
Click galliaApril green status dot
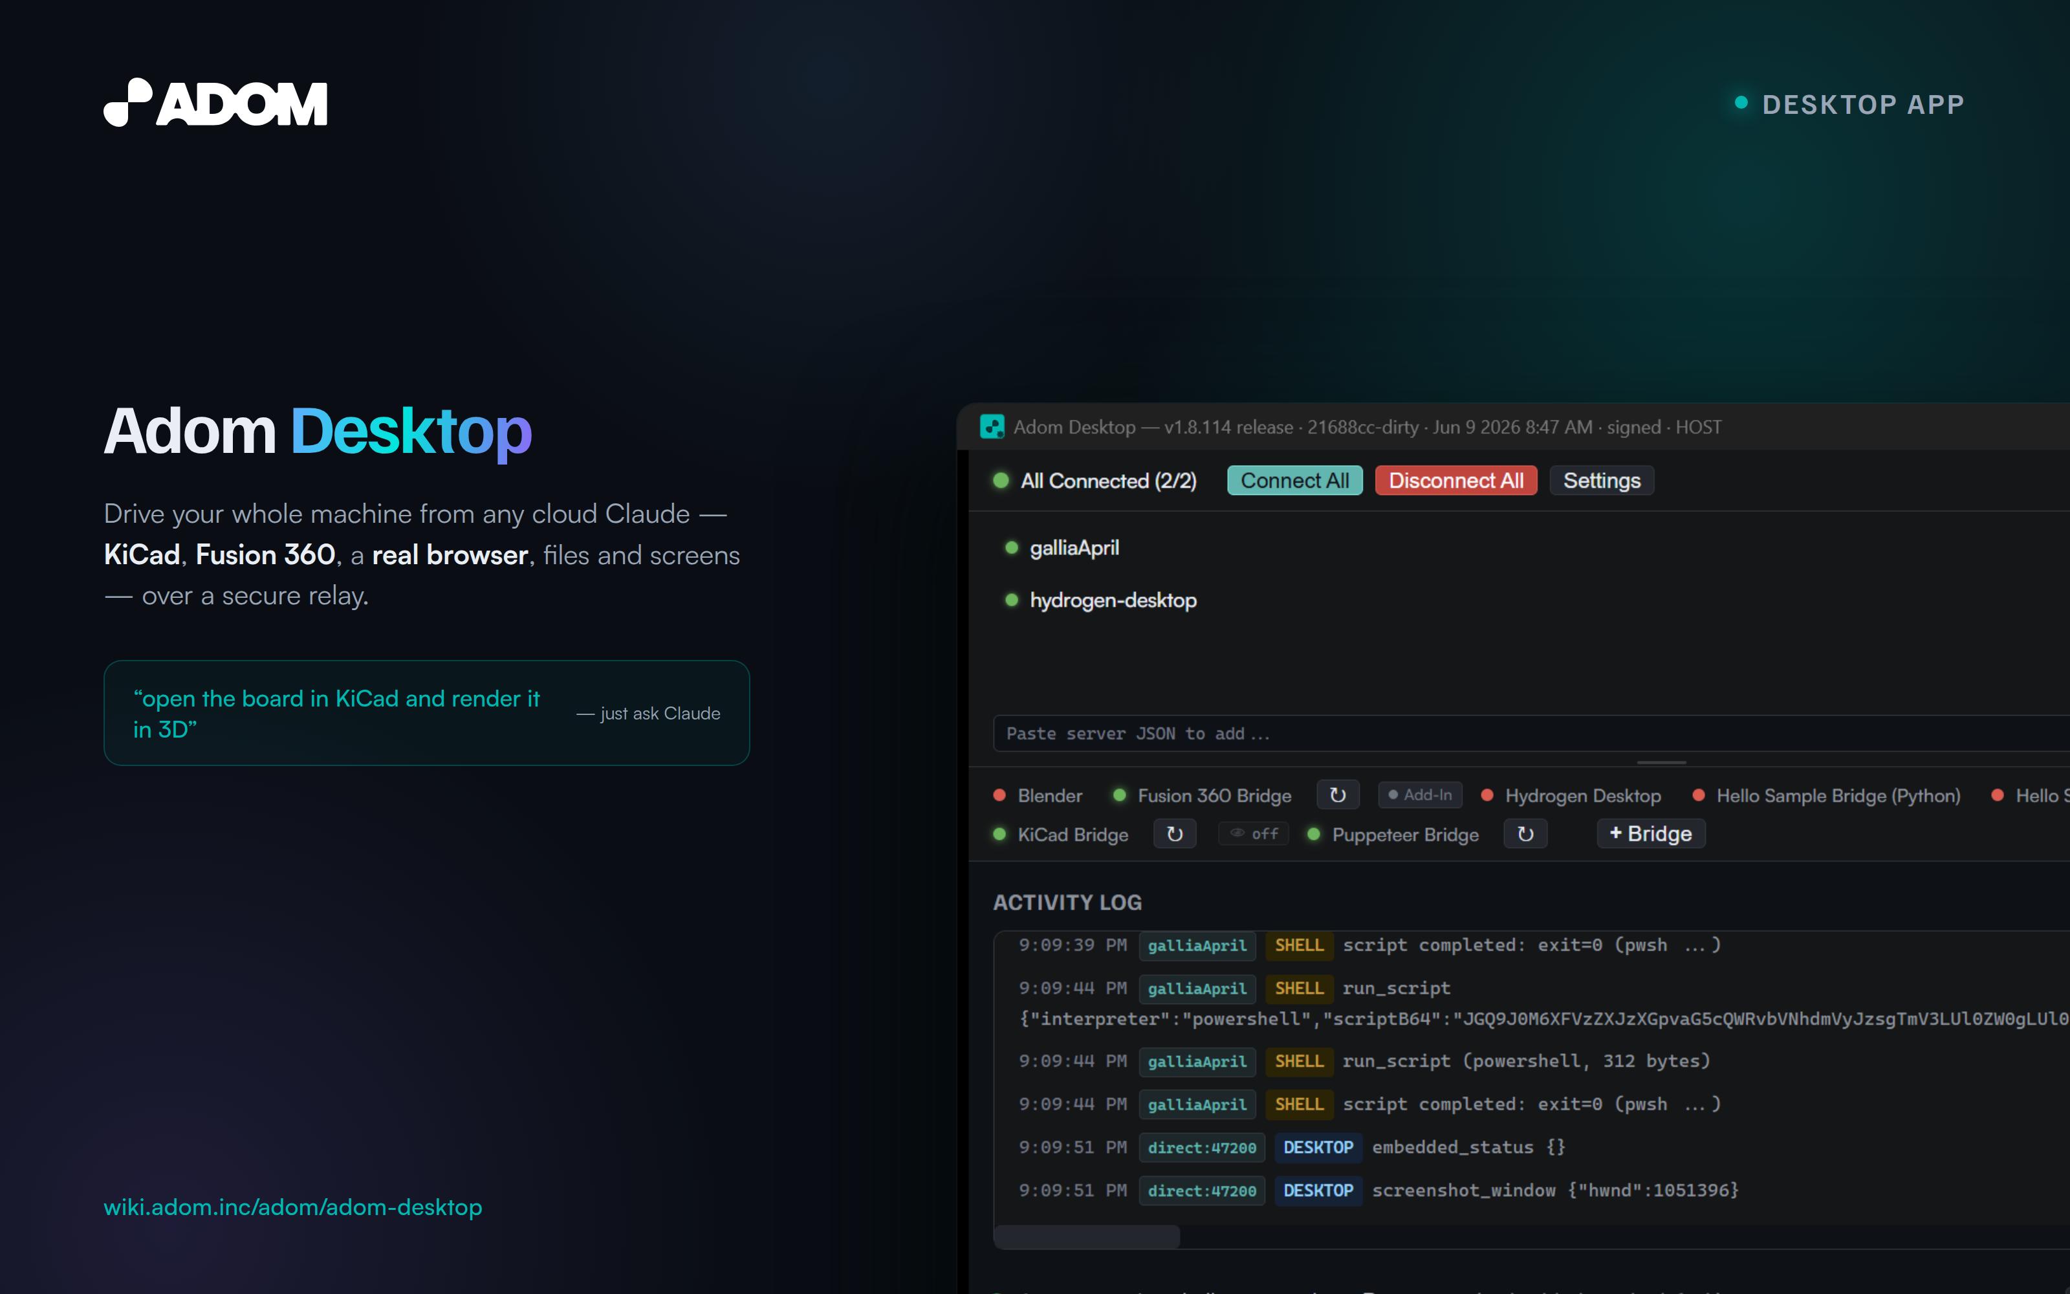pyautogui.click(x=1012, y=548)
